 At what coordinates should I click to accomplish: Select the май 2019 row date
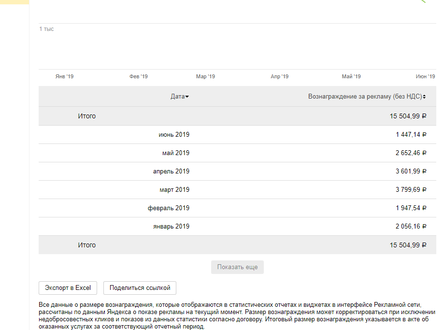(175, 153)
